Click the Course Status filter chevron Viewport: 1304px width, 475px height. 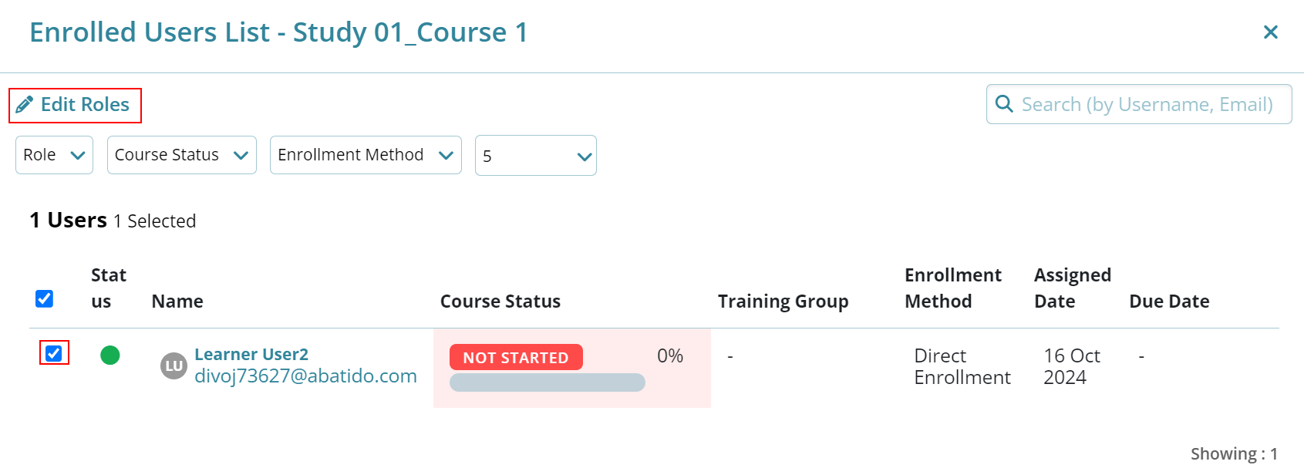point(241,155)
